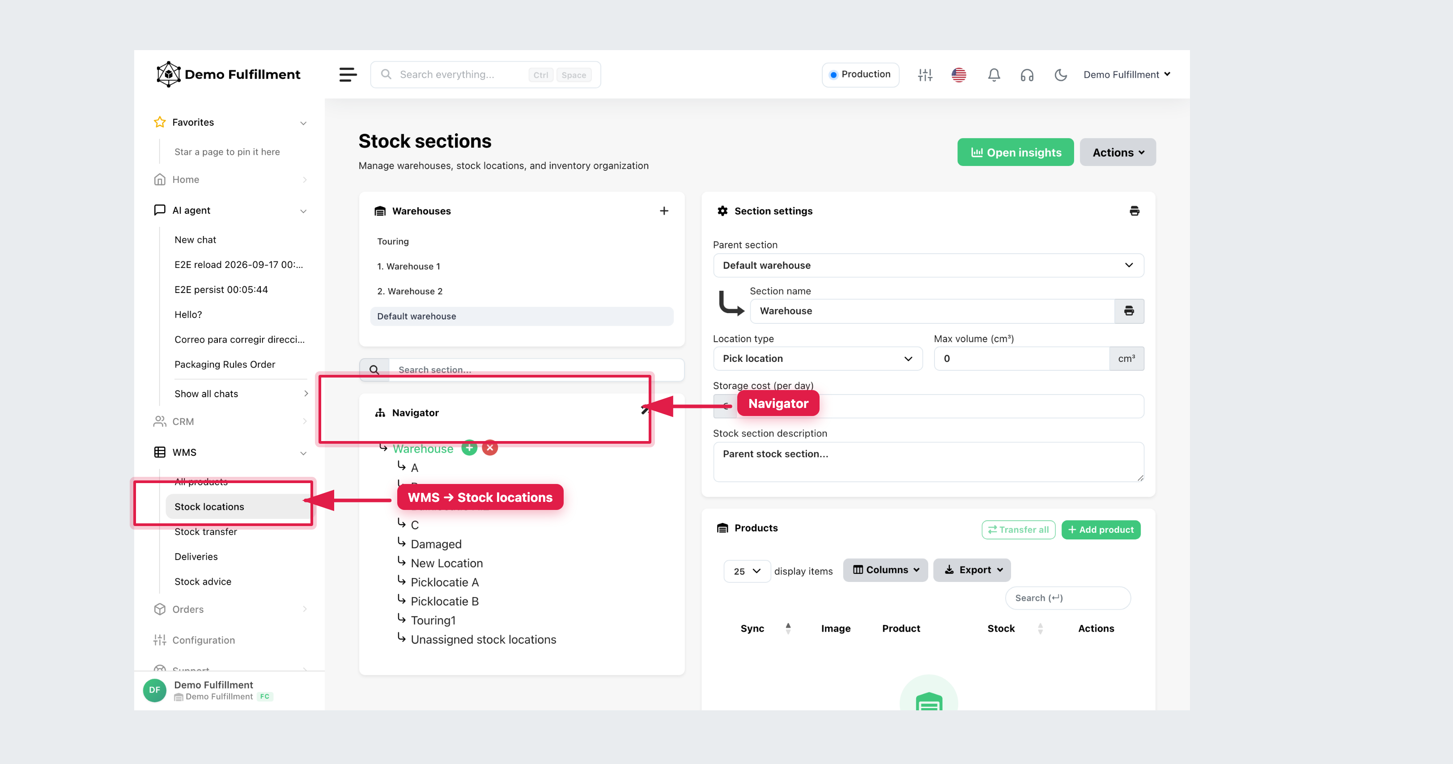Switch the Production environment selector
This screenshot has height=764, width=1453.
point(860,74)
